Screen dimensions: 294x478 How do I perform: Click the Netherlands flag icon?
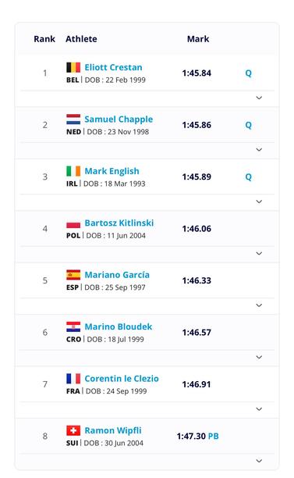coord(73,119)
